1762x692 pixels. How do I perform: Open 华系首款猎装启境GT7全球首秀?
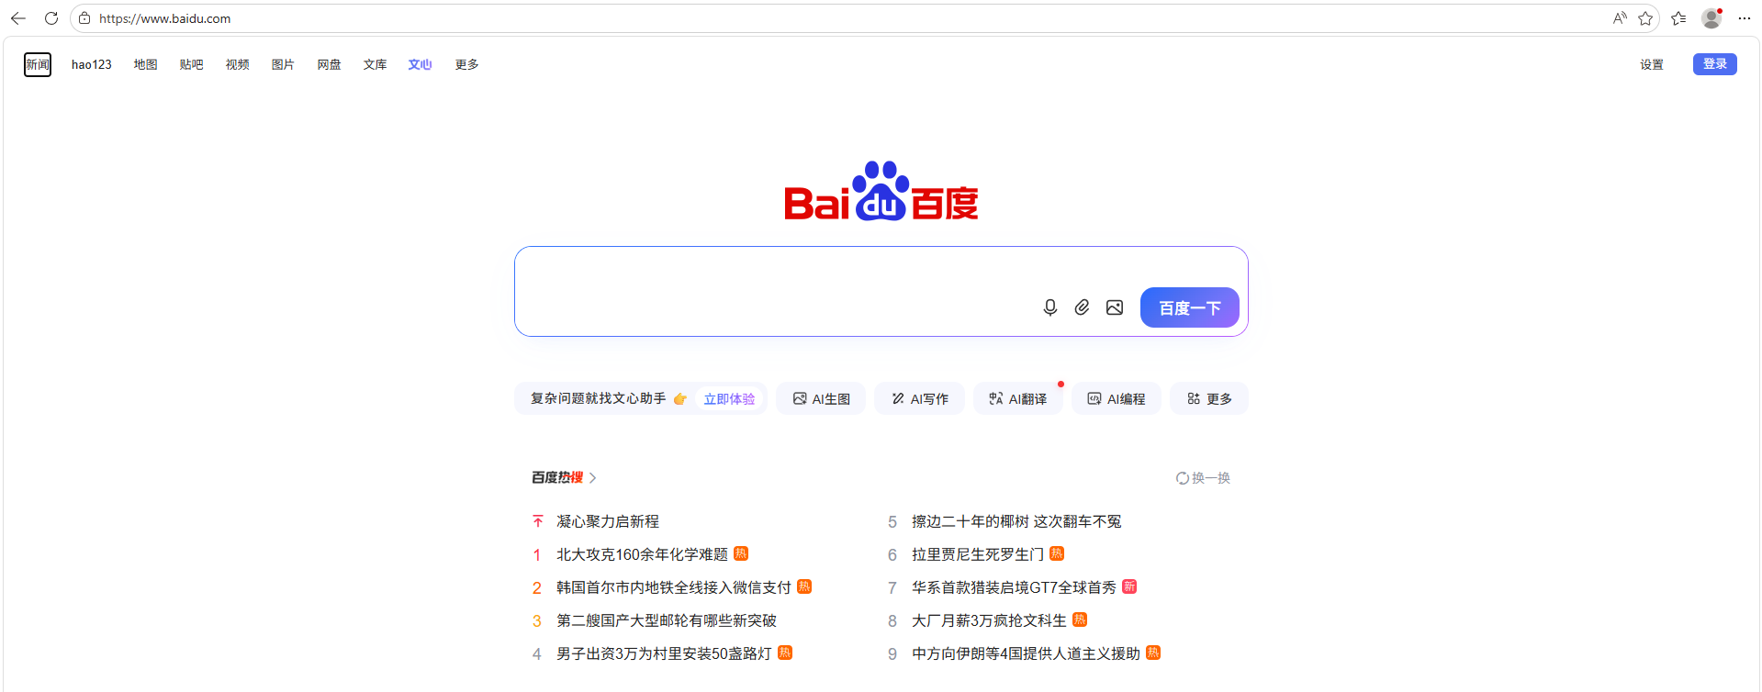point(1014,587)
